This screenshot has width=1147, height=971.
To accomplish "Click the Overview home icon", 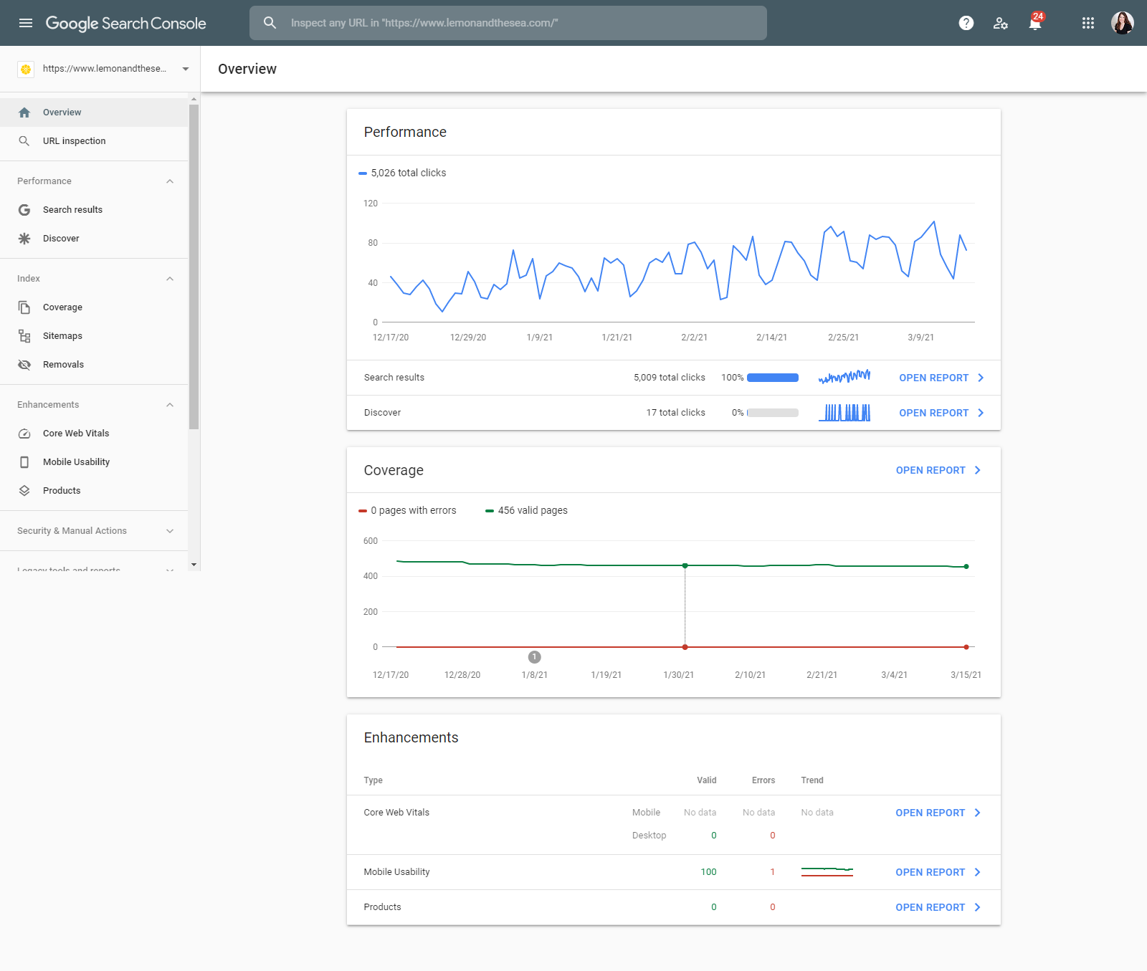I will coord(24,113).
